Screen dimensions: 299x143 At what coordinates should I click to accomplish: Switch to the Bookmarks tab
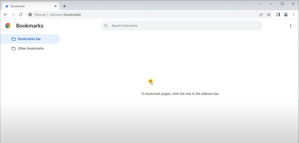[30, 6]
